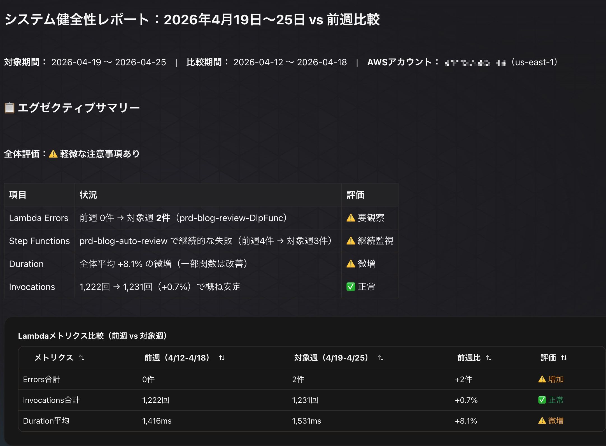Click the 項目 header in summary table
Screen dimensions: 606x446
[x=18, y=195]
